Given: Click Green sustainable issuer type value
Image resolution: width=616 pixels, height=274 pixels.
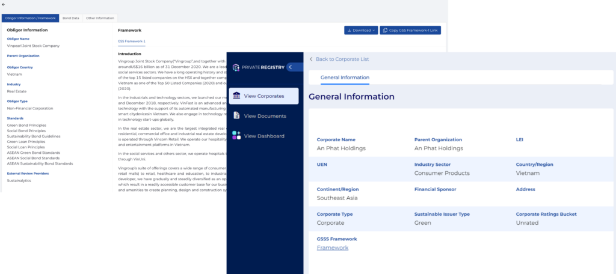Looking at the screenshot, I should (x=422, y=222).
